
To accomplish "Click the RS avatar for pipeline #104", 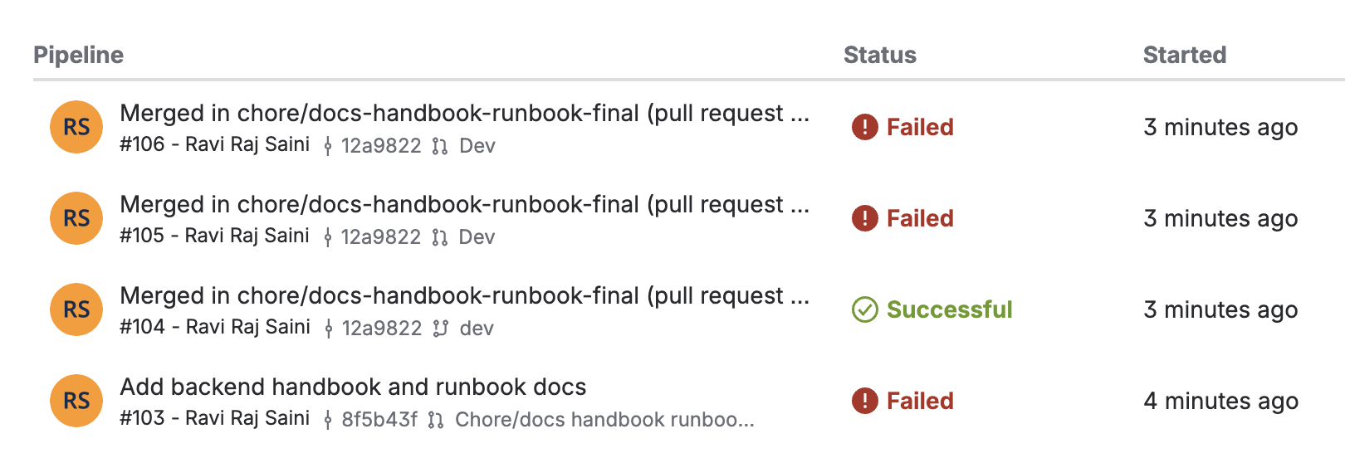I will pos(76,309).
